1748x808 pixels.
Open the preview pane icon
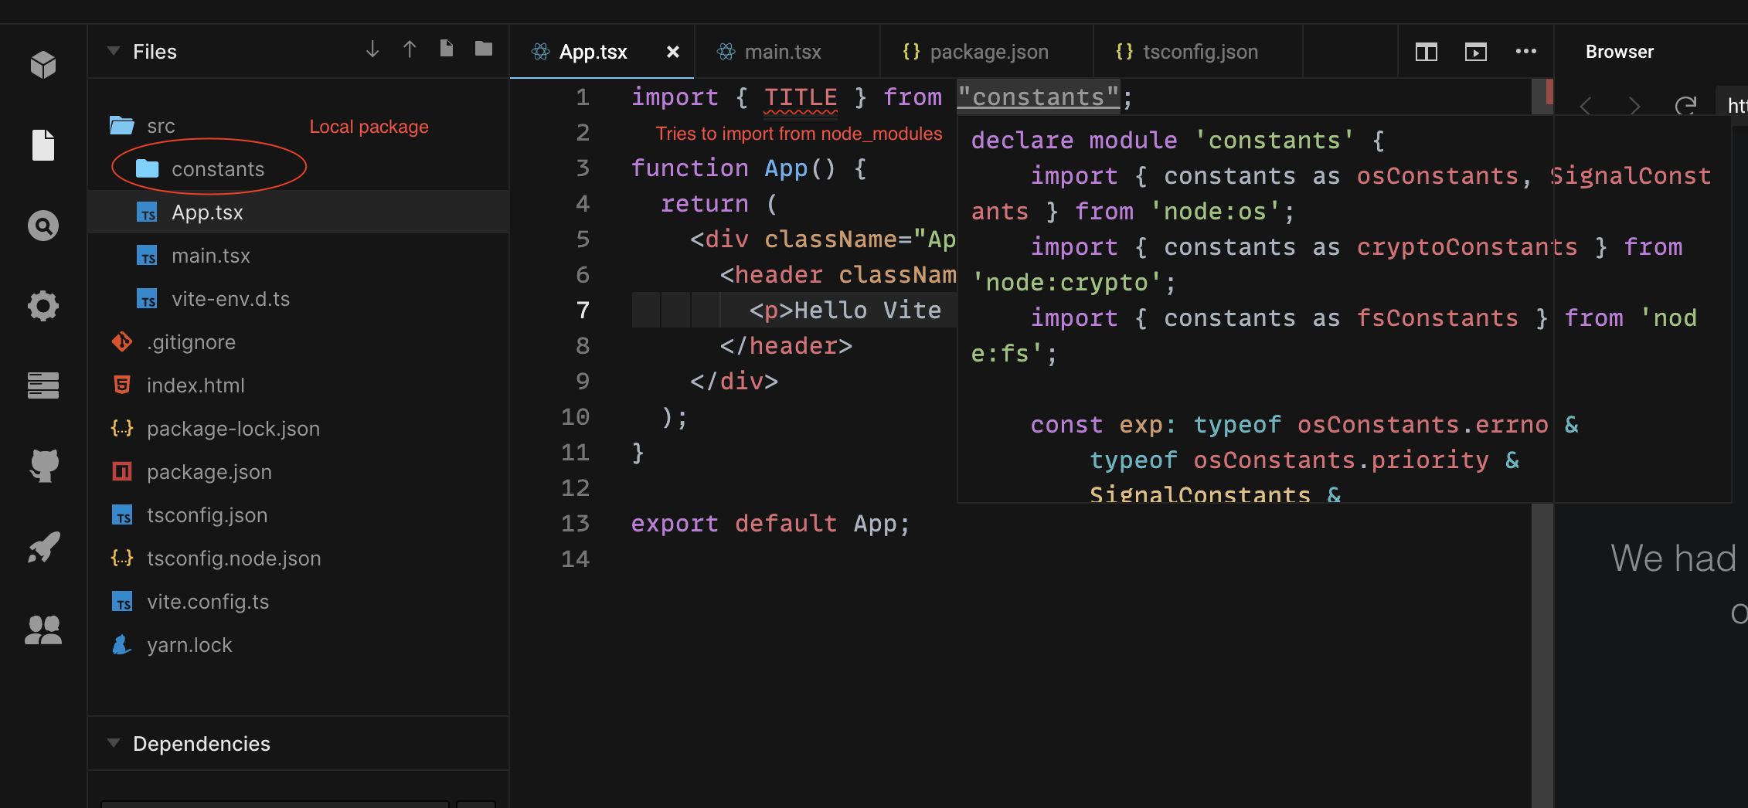click(x=1476, y=52)
